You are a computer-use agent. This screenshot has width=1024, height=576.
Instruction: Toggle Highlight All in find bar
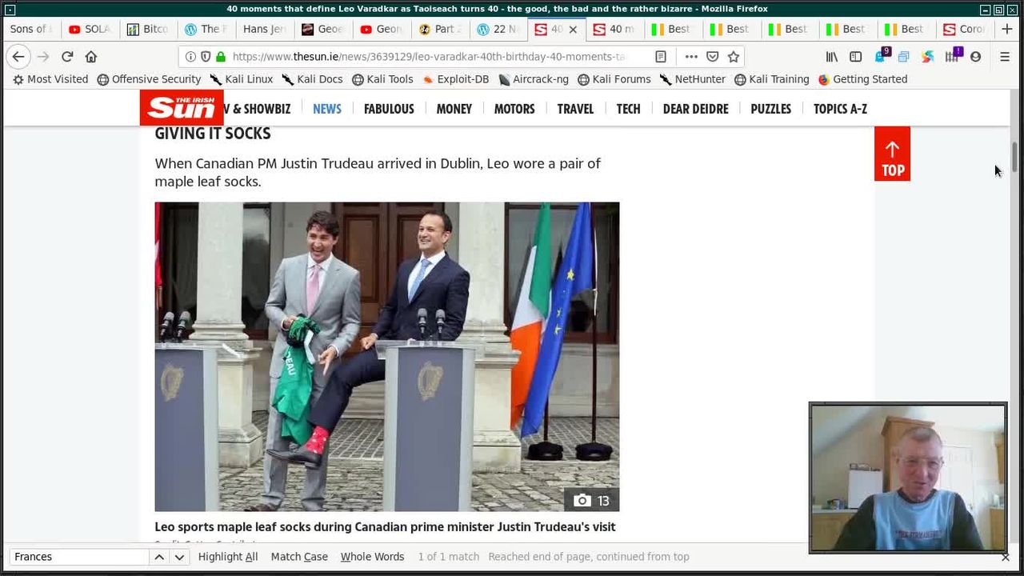point(228,557)
